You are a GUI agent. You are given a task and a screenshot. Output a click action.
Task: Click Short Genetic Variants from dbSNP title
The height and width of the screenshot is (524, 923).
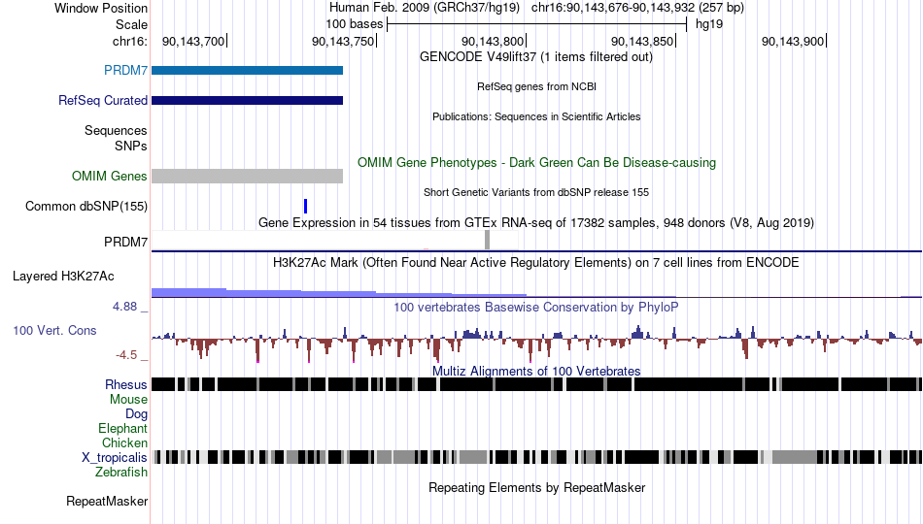536,193
